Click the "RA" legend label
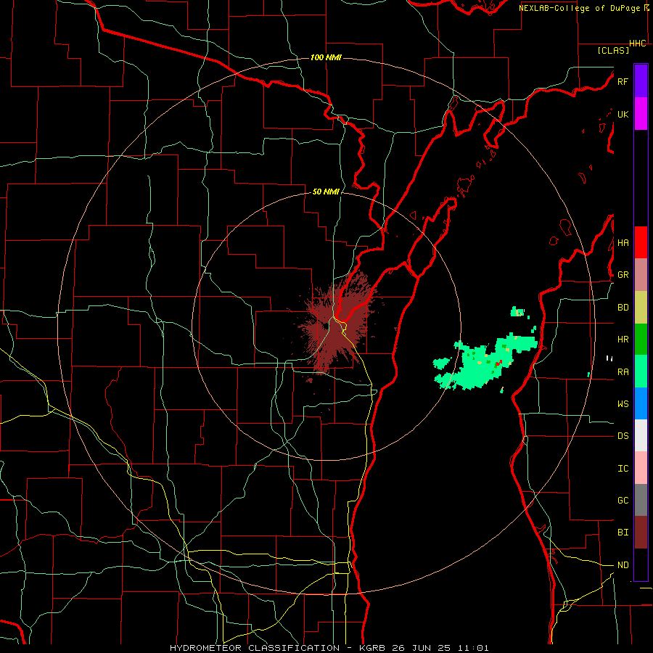 [x=623, y=372]
